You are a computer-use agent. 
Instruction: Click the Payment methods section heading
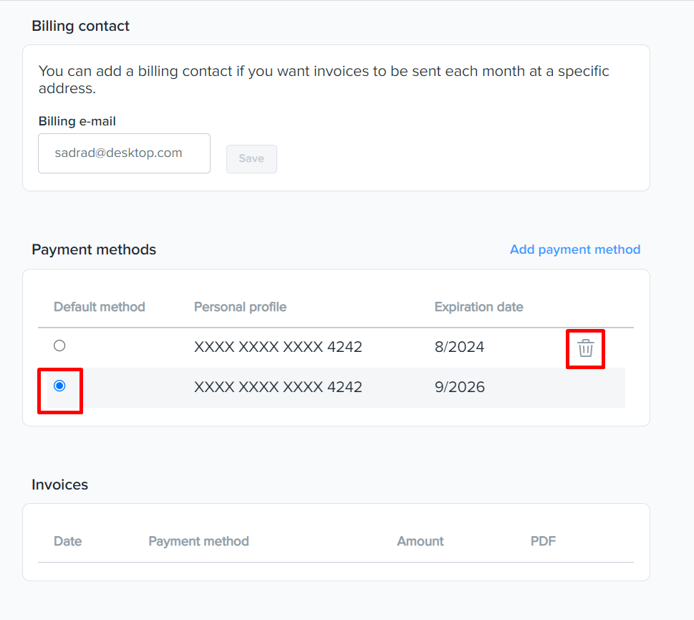[x=94, y=250]
